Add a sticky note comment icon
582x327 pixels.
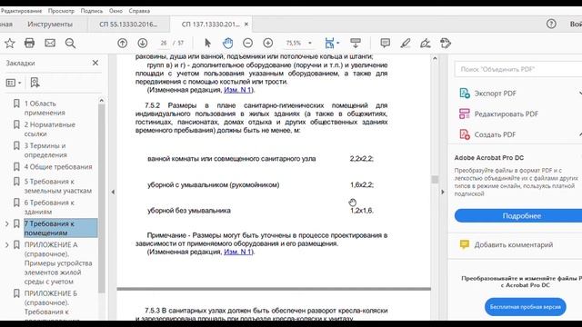[386, 44]
